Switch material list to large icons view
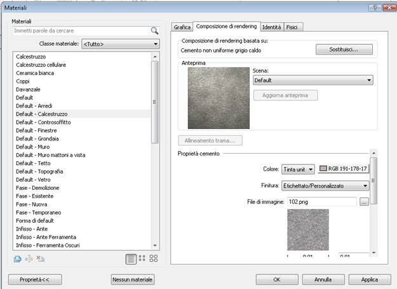The image size is (397, 289). click(153, 259)
